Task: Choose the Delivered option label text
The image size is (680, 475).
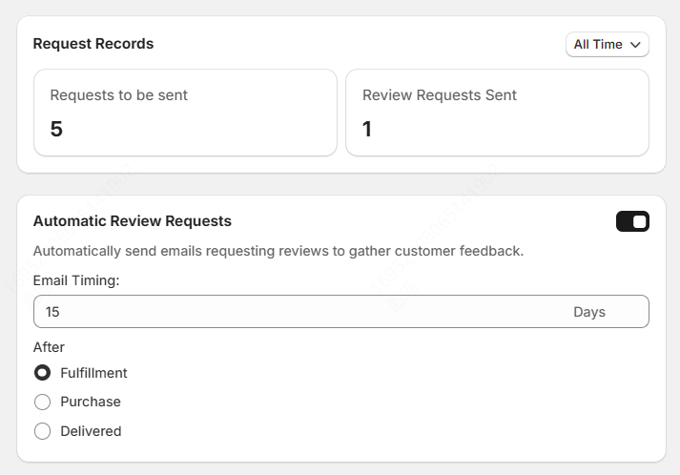Action: pyautogui.click(x=91, y=431)
